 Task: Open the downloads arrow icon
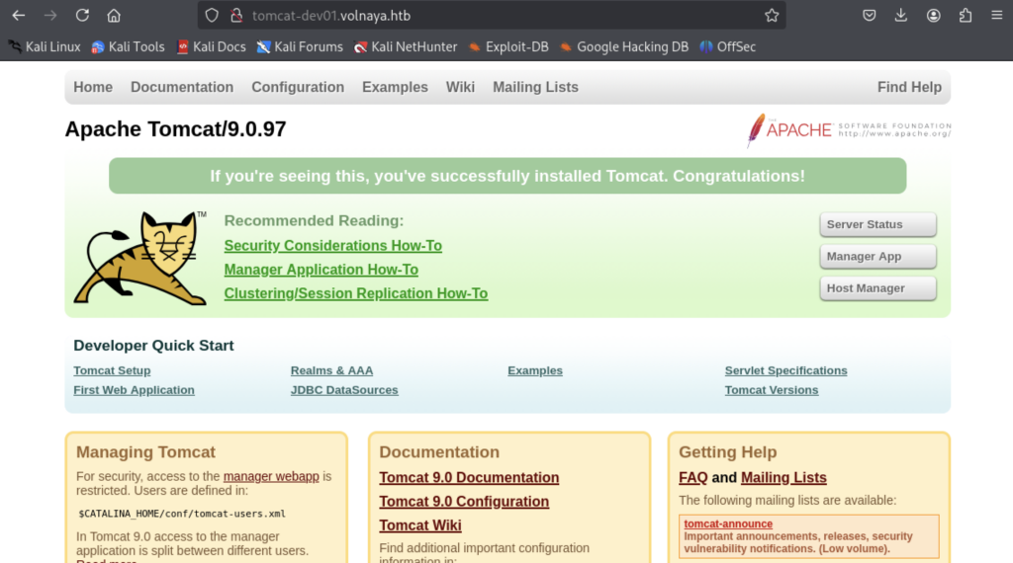[900, 16]
